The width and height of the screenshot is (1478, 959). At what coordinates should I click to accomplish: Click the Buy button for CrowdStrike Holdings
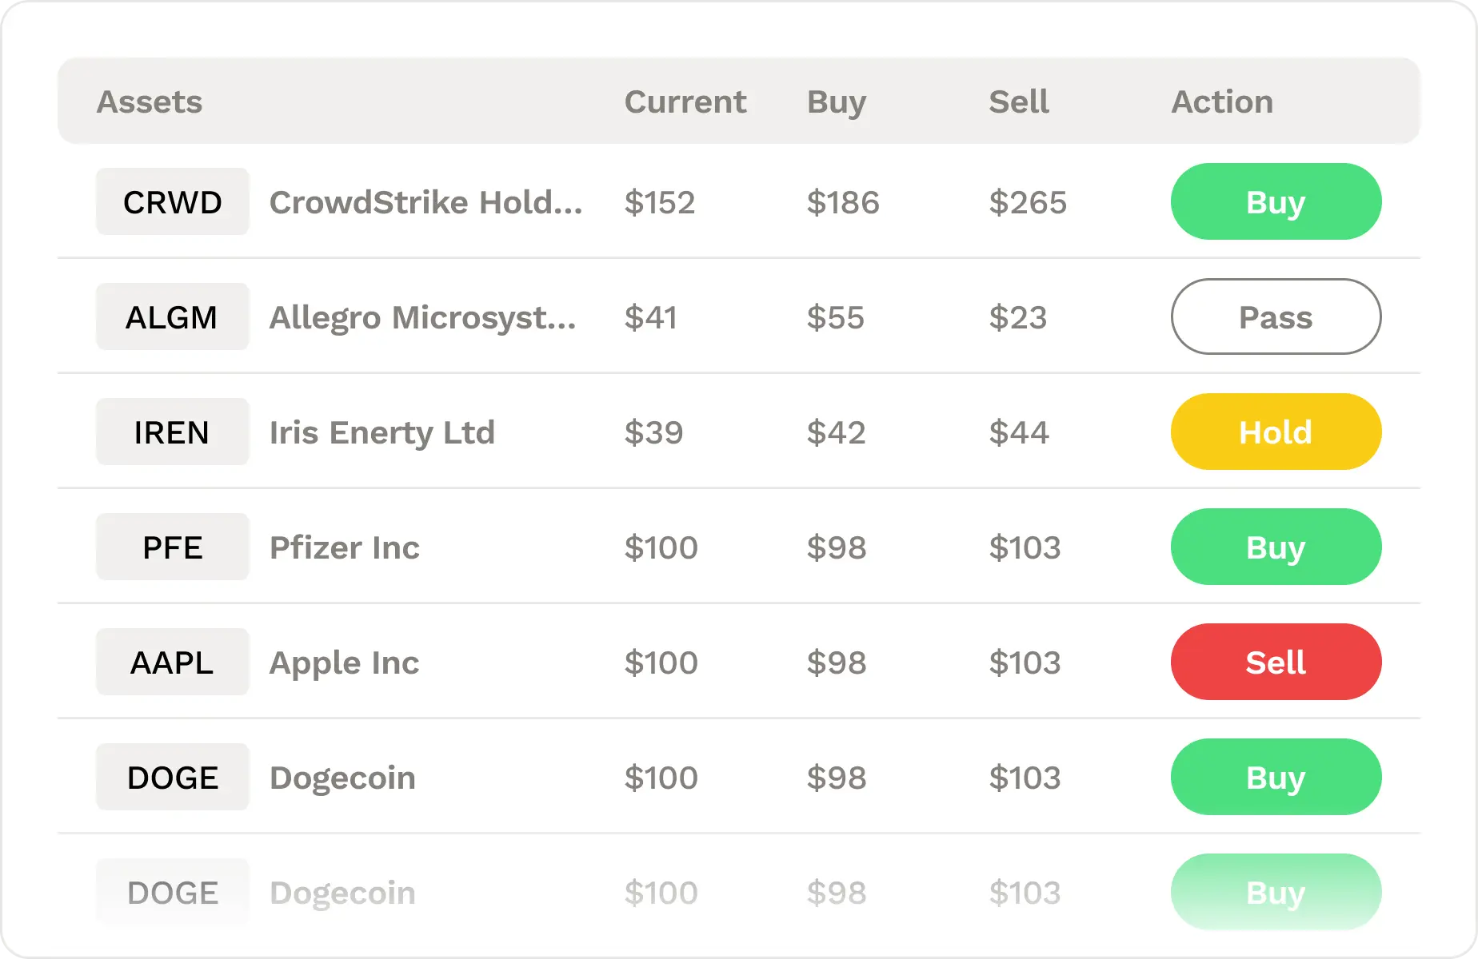pyautogui.click(x=1276, y=201)
